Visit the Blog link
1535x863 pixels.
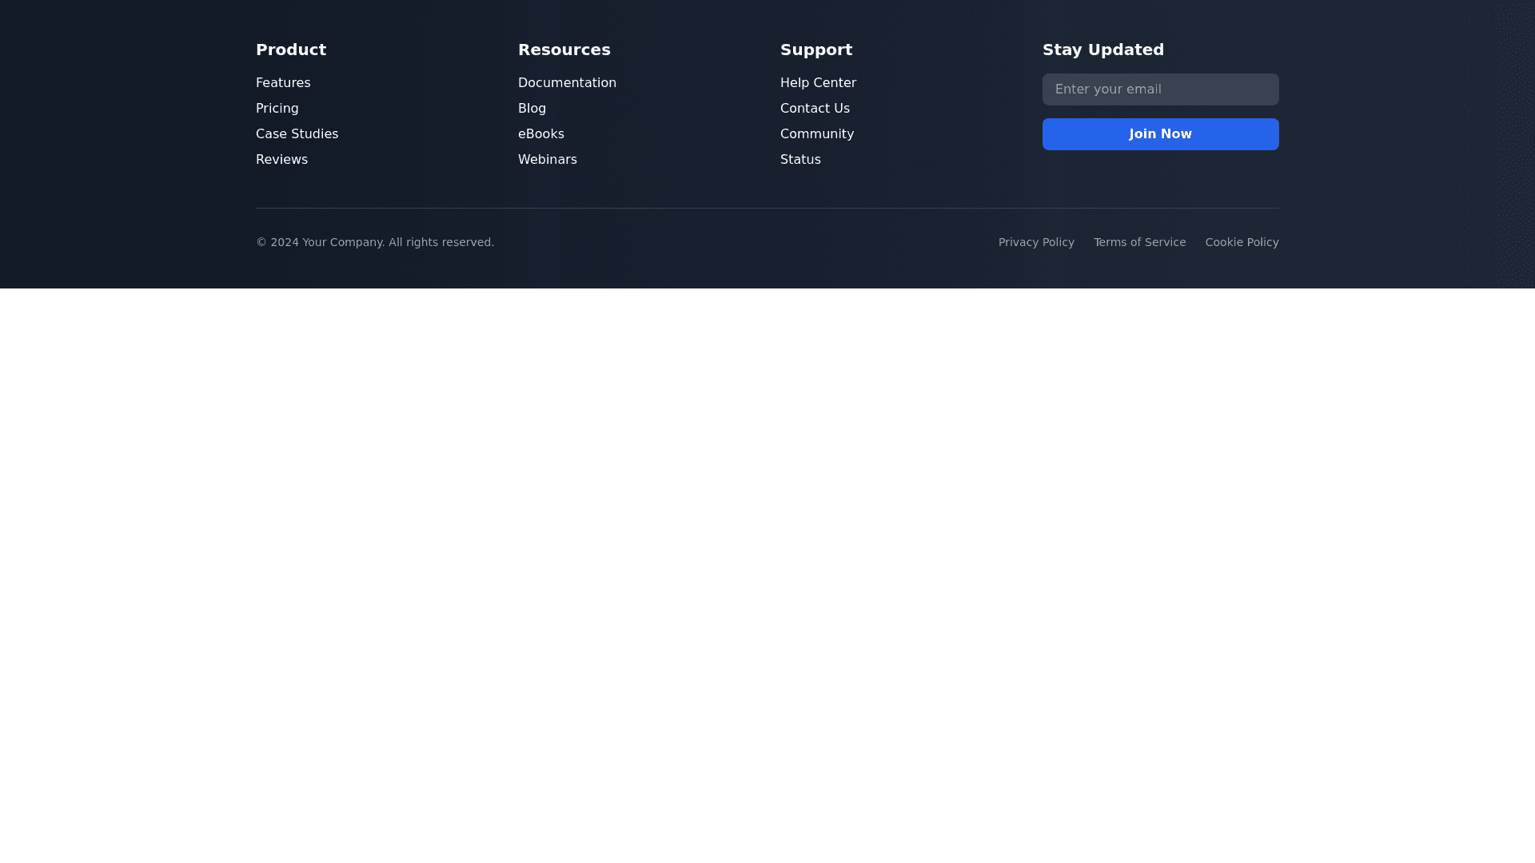coord(532,109)
